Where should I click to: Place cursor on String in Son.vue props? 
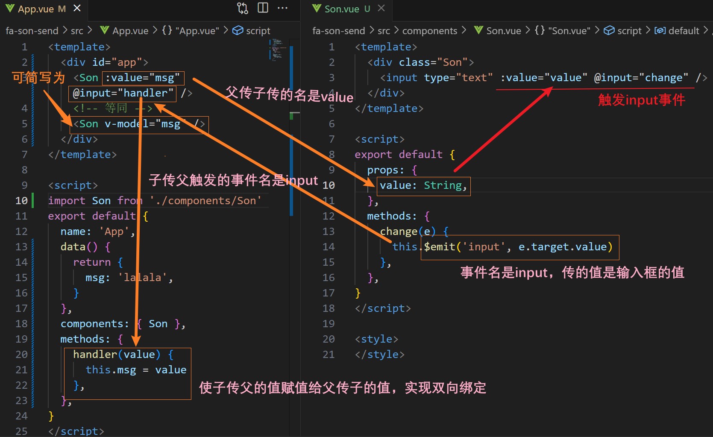click(443, 185)
